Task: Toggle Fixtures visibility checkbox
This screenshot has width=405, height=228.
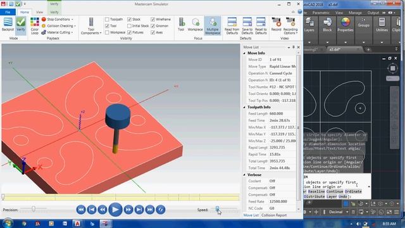Action: [x=129, y=32]
